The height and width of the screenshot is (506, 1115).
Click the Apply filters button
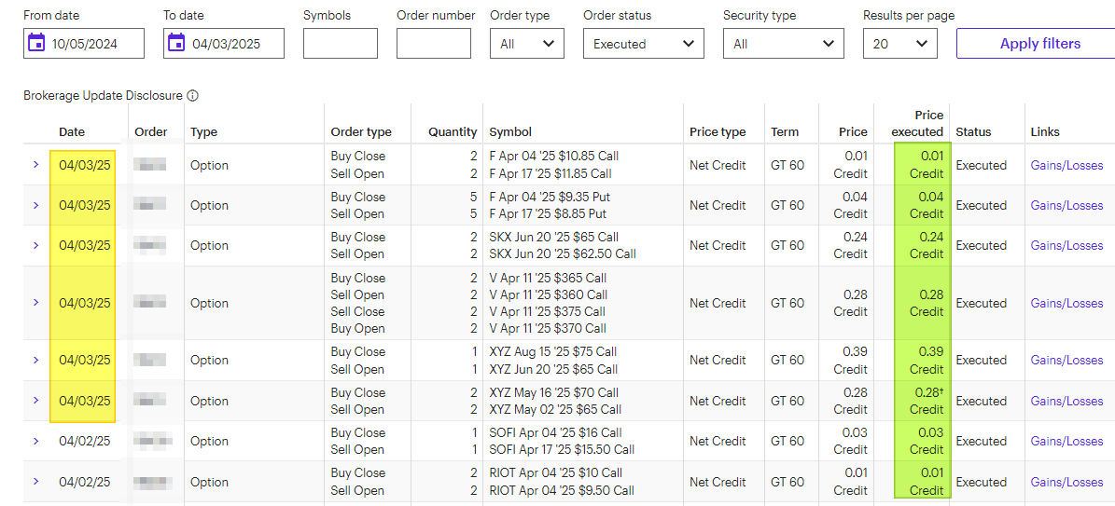point(1039,44)
